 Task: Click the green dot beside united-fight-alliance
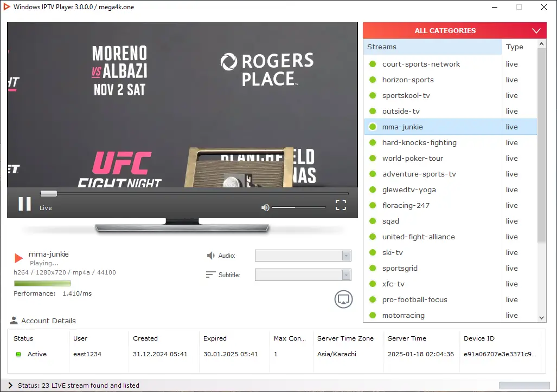click(x=373, y=237)
